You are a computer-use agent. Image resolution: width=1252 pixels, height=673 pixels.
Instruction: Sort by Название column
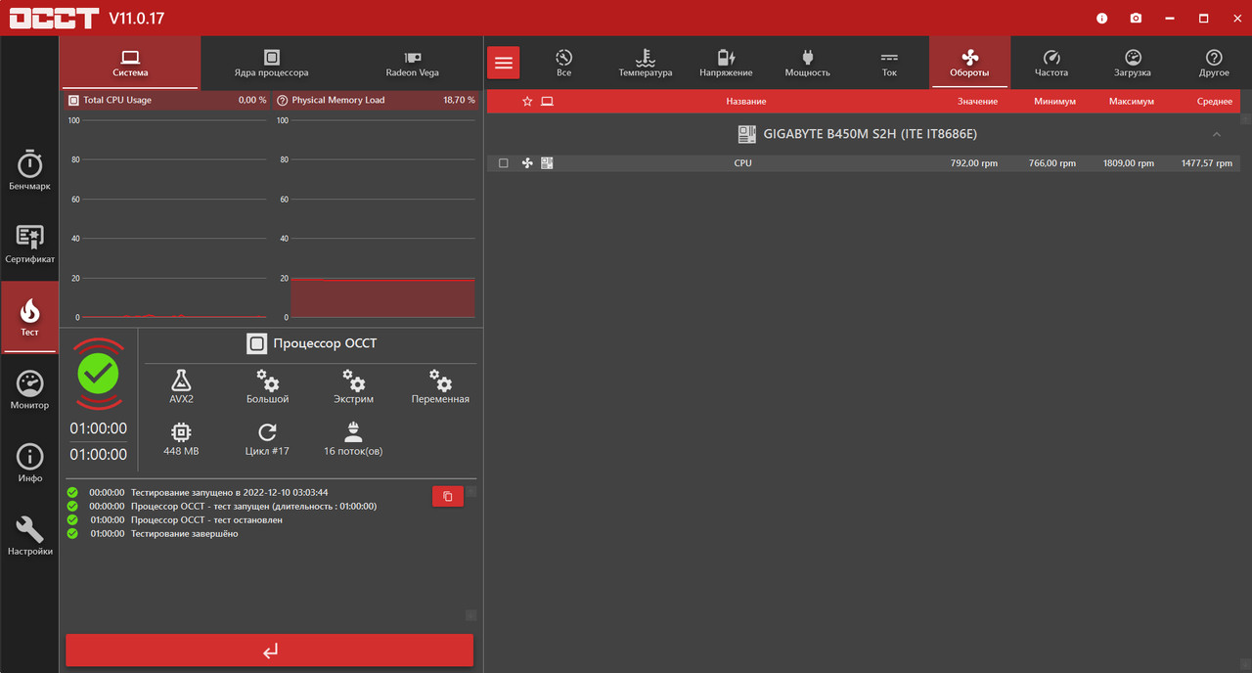745,102
